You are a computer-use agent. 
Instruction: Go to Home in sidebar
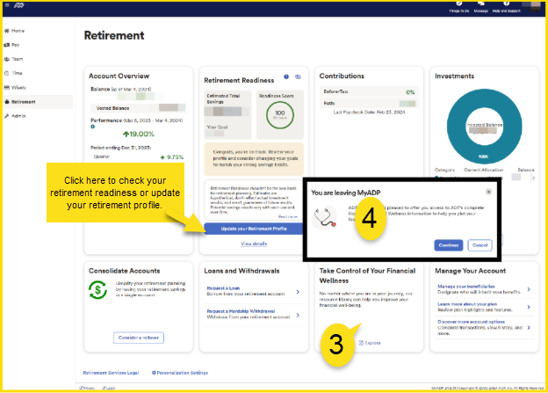click(14, 31)
